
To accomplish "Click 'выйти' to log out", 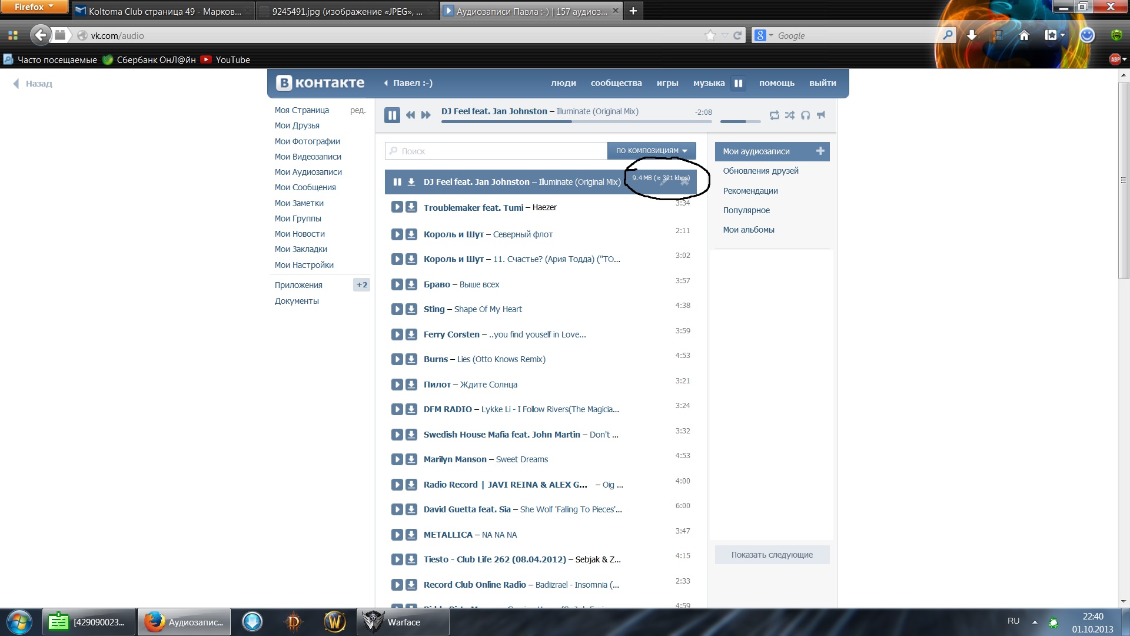I will [x=822, y=83].
